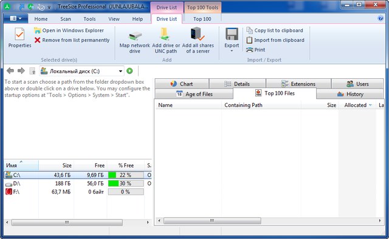This screenshot has width=389, height=239.
Task: Click the top files list horizontal scrollbar
Action: [212, 221]
